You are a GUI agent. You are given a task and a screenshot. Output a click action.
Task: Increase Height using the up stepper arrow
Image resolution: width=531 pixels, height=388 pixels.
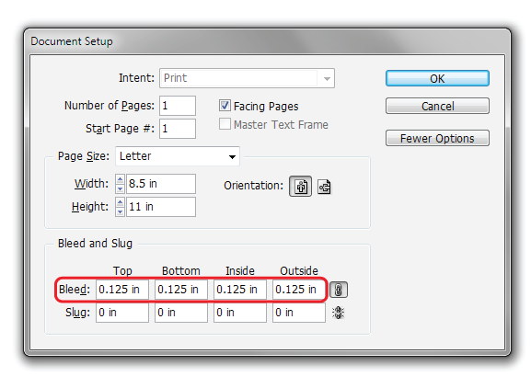pyautogui.click(x=120, y=202)
